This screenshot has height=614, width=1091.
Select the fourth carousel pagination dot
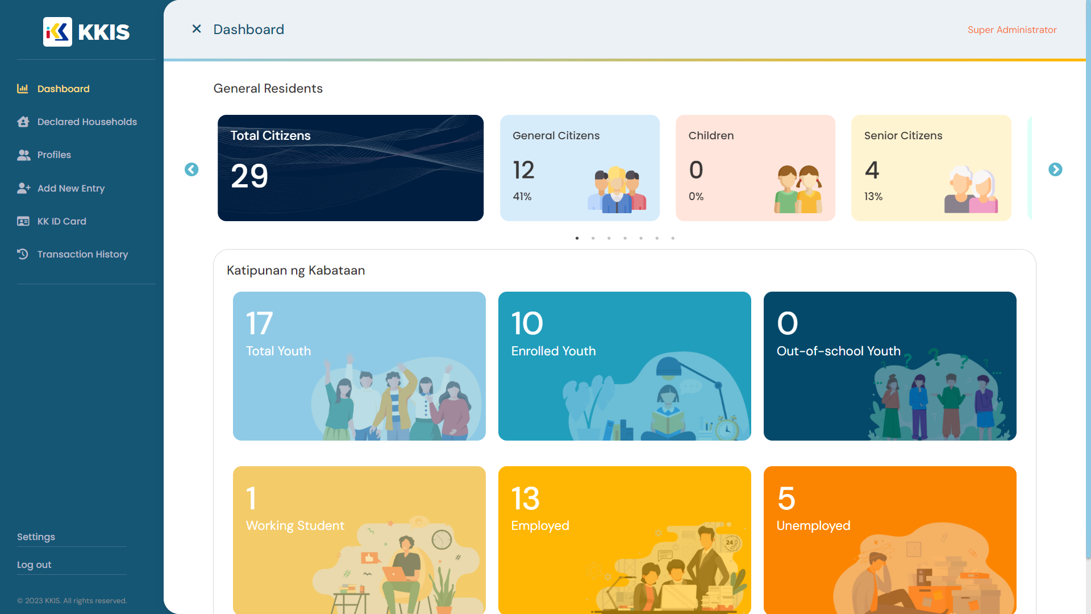pyautogui.click(x=625, y=238)
